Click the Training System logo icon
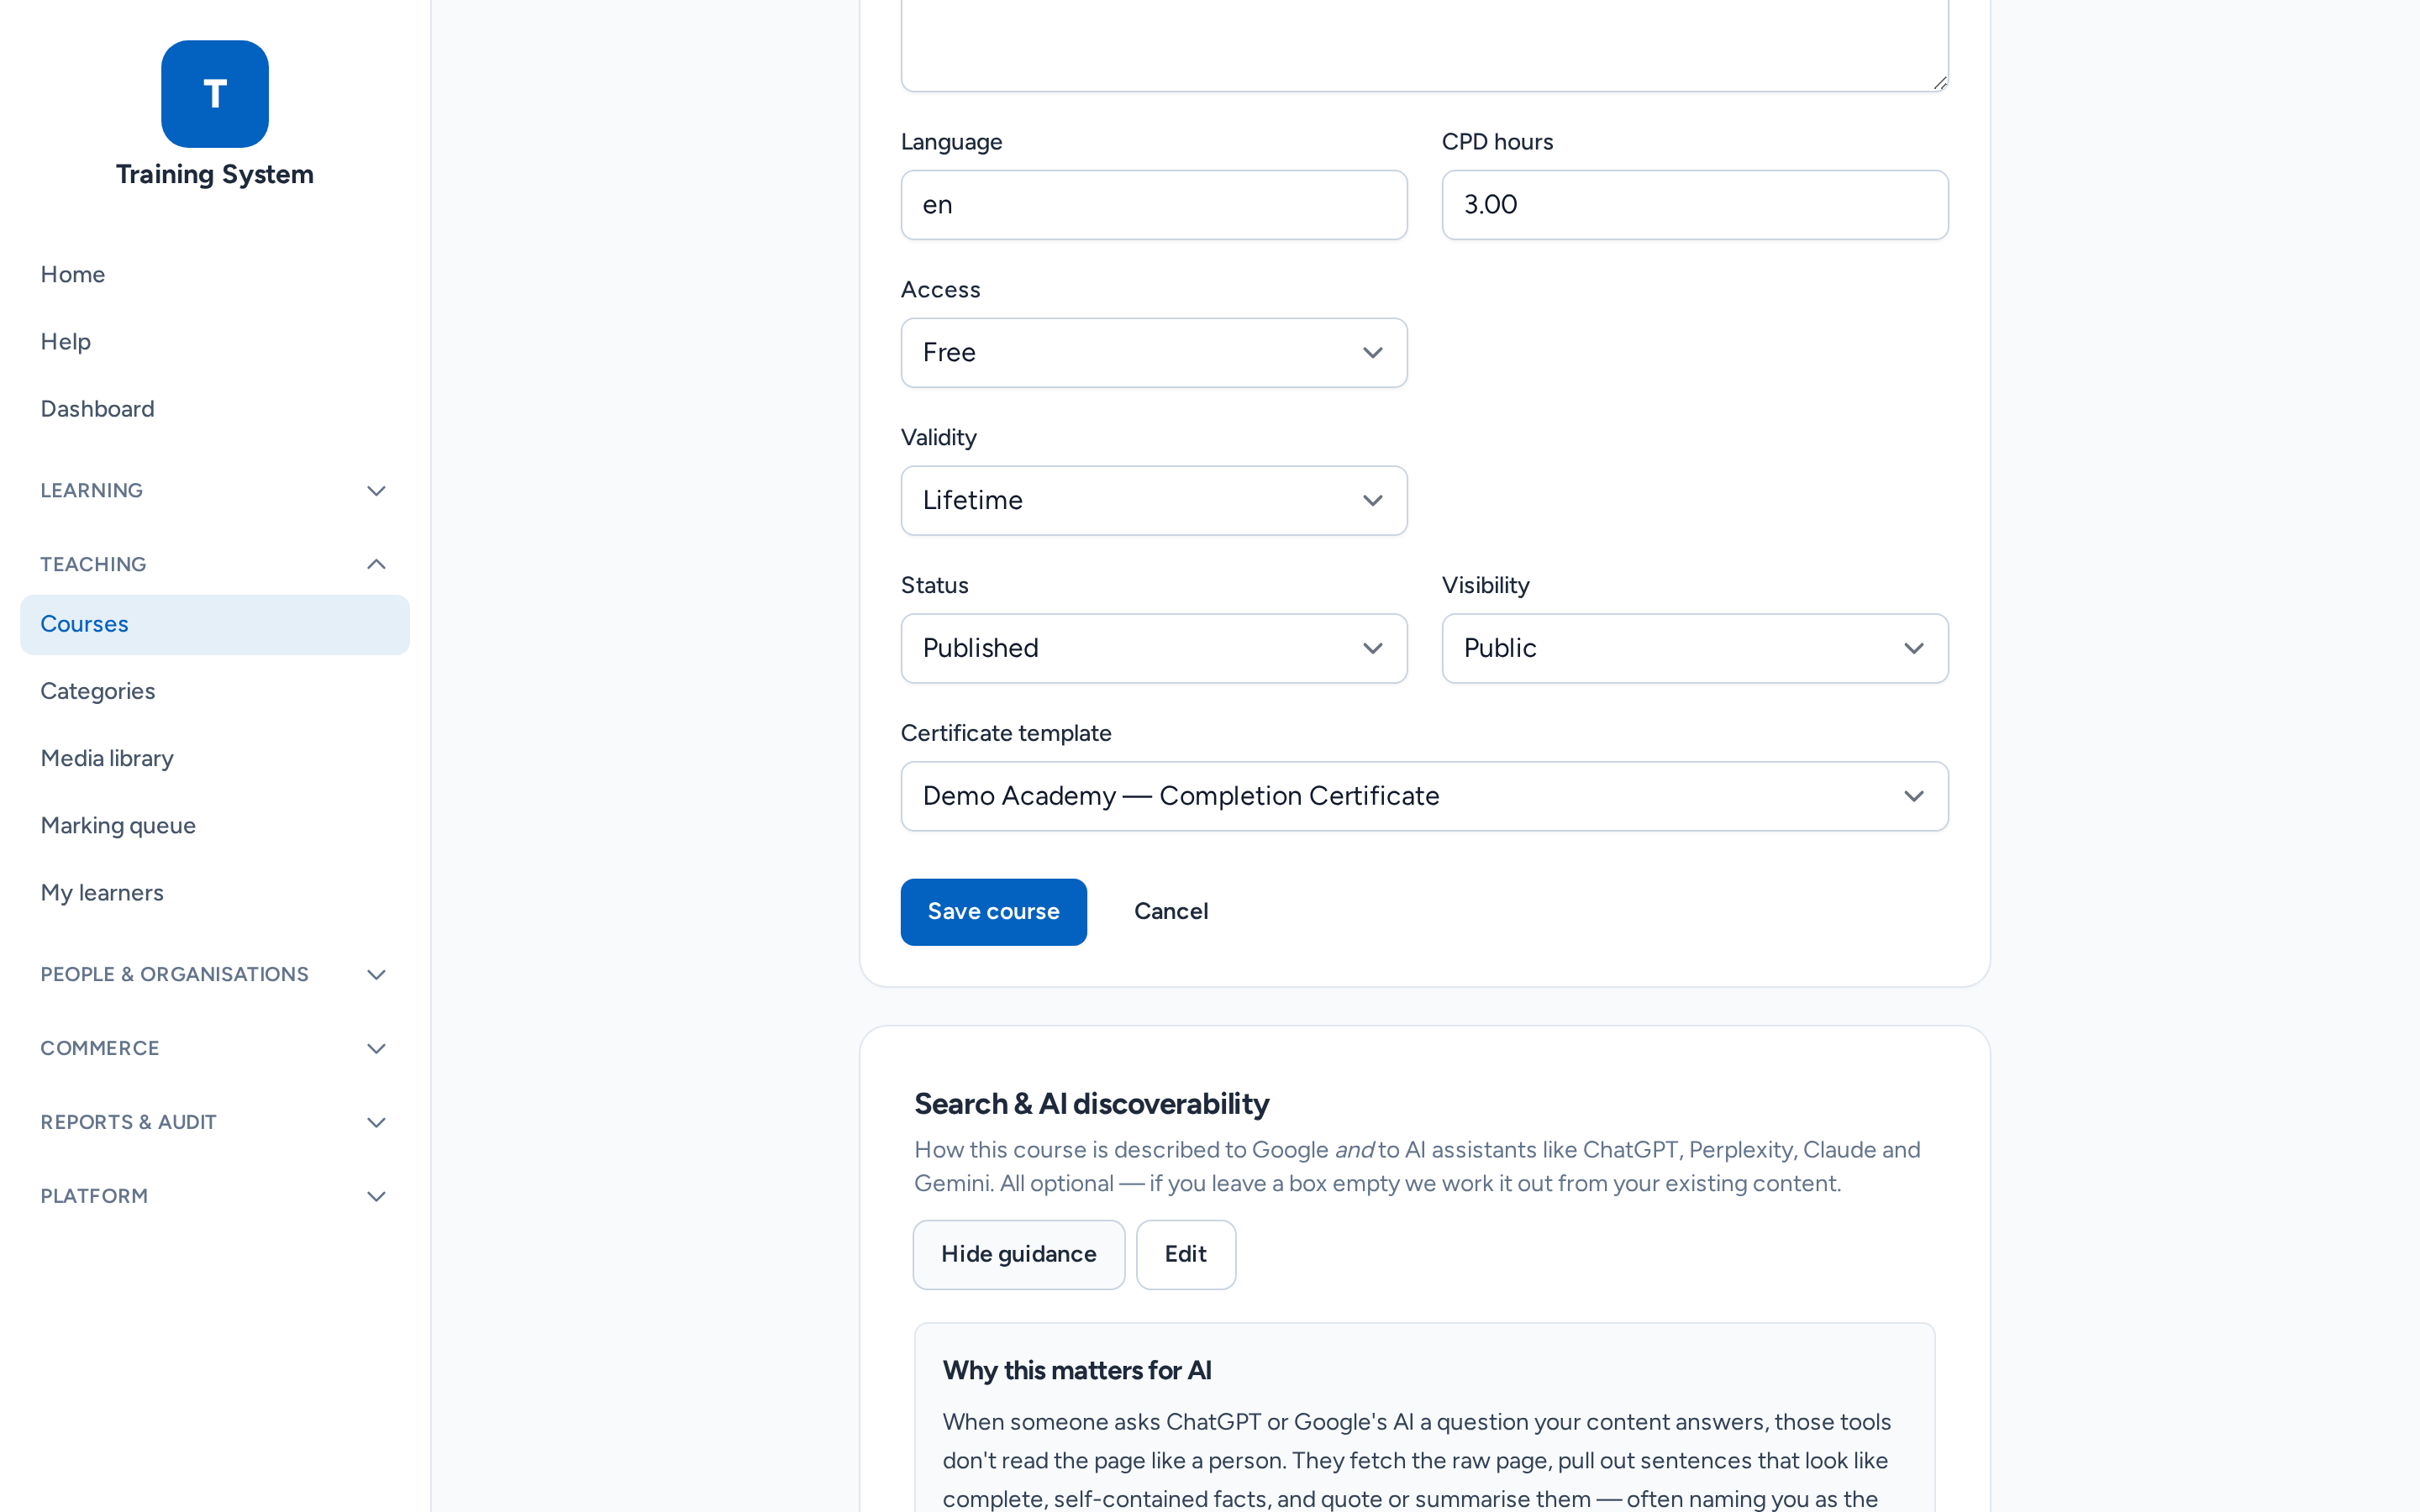The image size is (2420, 1512). tap(214, 93)
